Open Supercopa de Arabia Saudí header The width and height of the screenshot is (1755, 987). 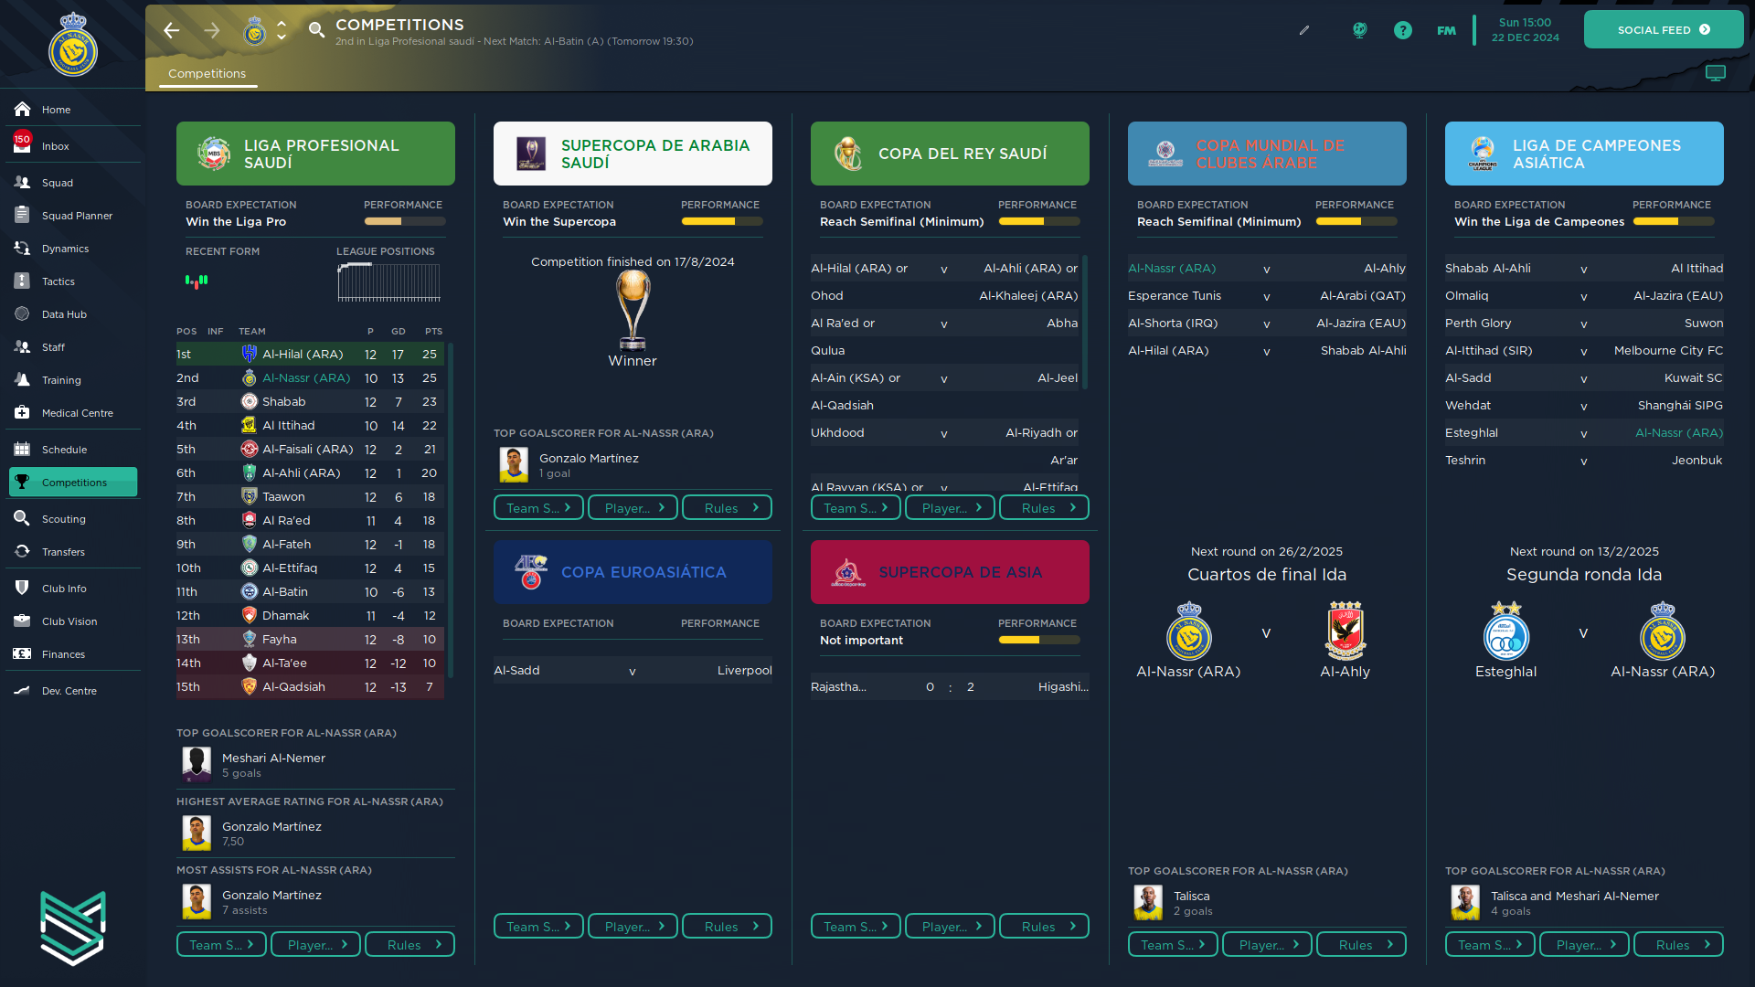(633, 154)
